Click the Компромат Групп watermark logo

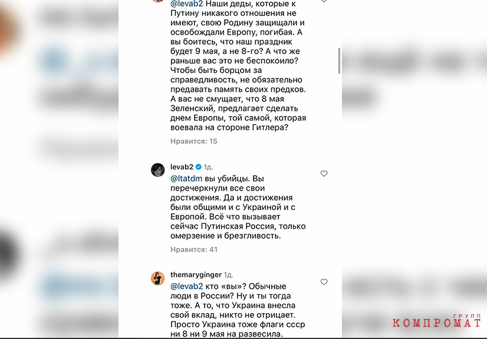[436, 321]
